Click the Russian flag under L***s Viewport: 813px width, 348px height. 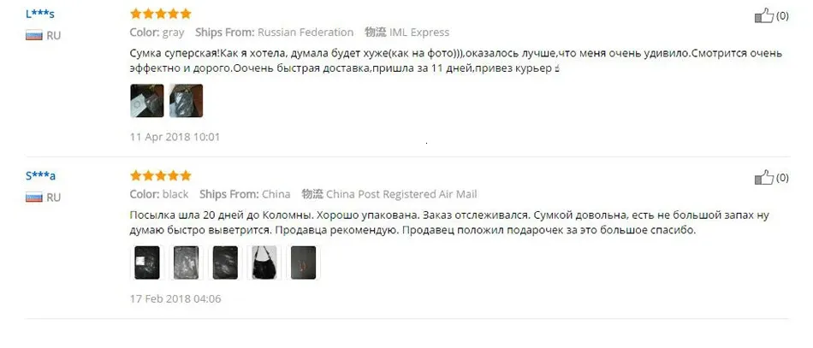pyautogui.click(x=33, y=35)
